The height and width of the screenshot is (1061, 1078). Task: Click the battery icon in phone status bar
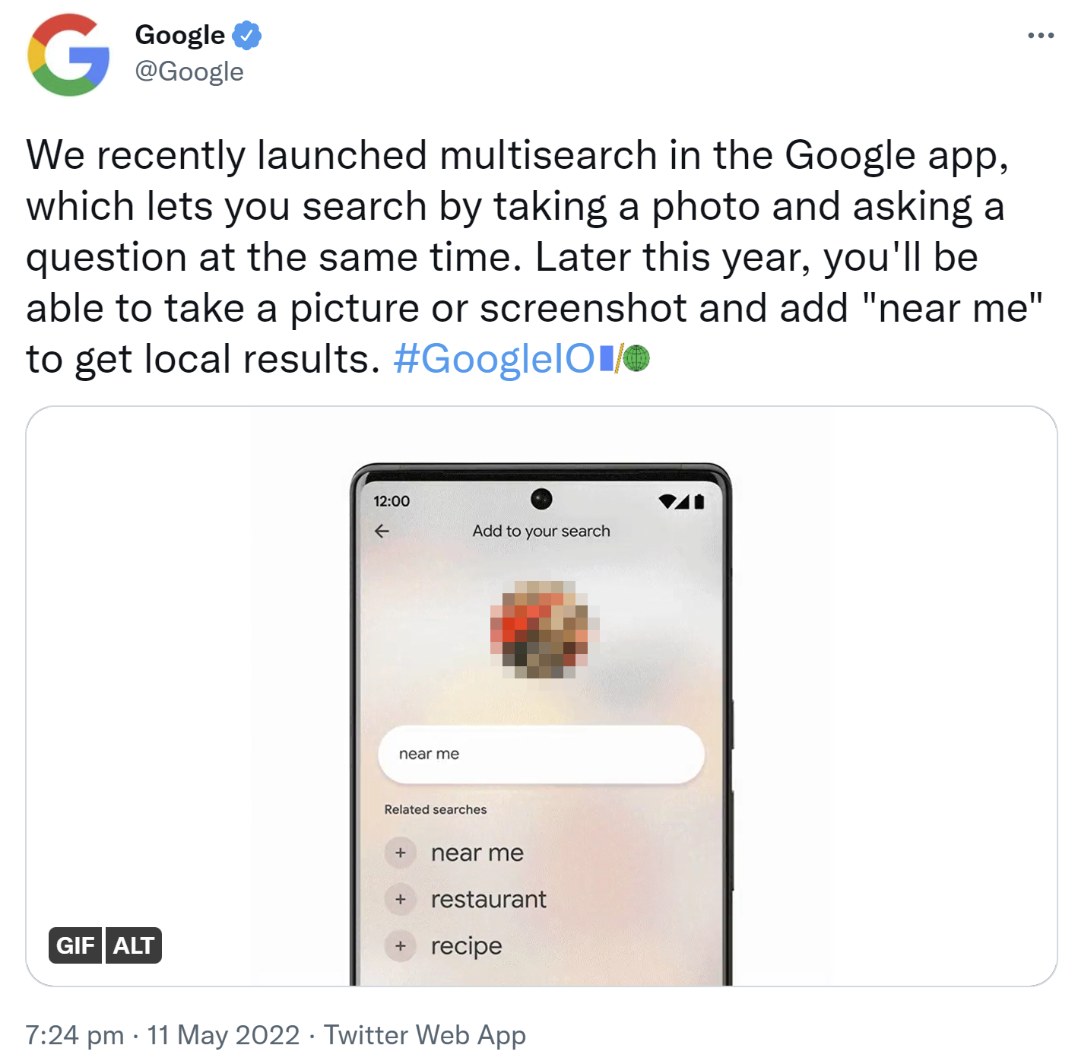[x=699, y=501]
